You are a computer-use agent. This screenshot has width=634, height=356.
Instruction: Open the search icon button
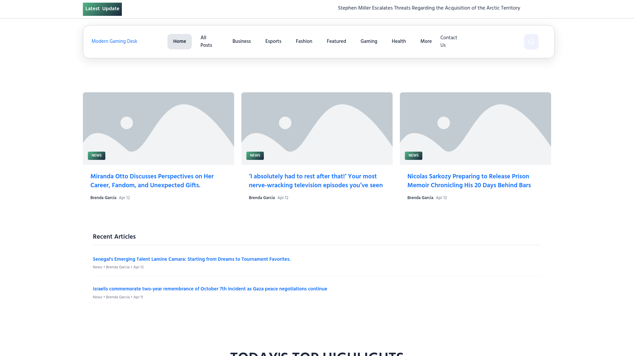click(x=531, y=42)
